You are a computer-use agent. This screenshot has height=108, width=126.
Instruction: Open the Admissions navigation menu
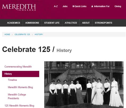tap(32, 23)
